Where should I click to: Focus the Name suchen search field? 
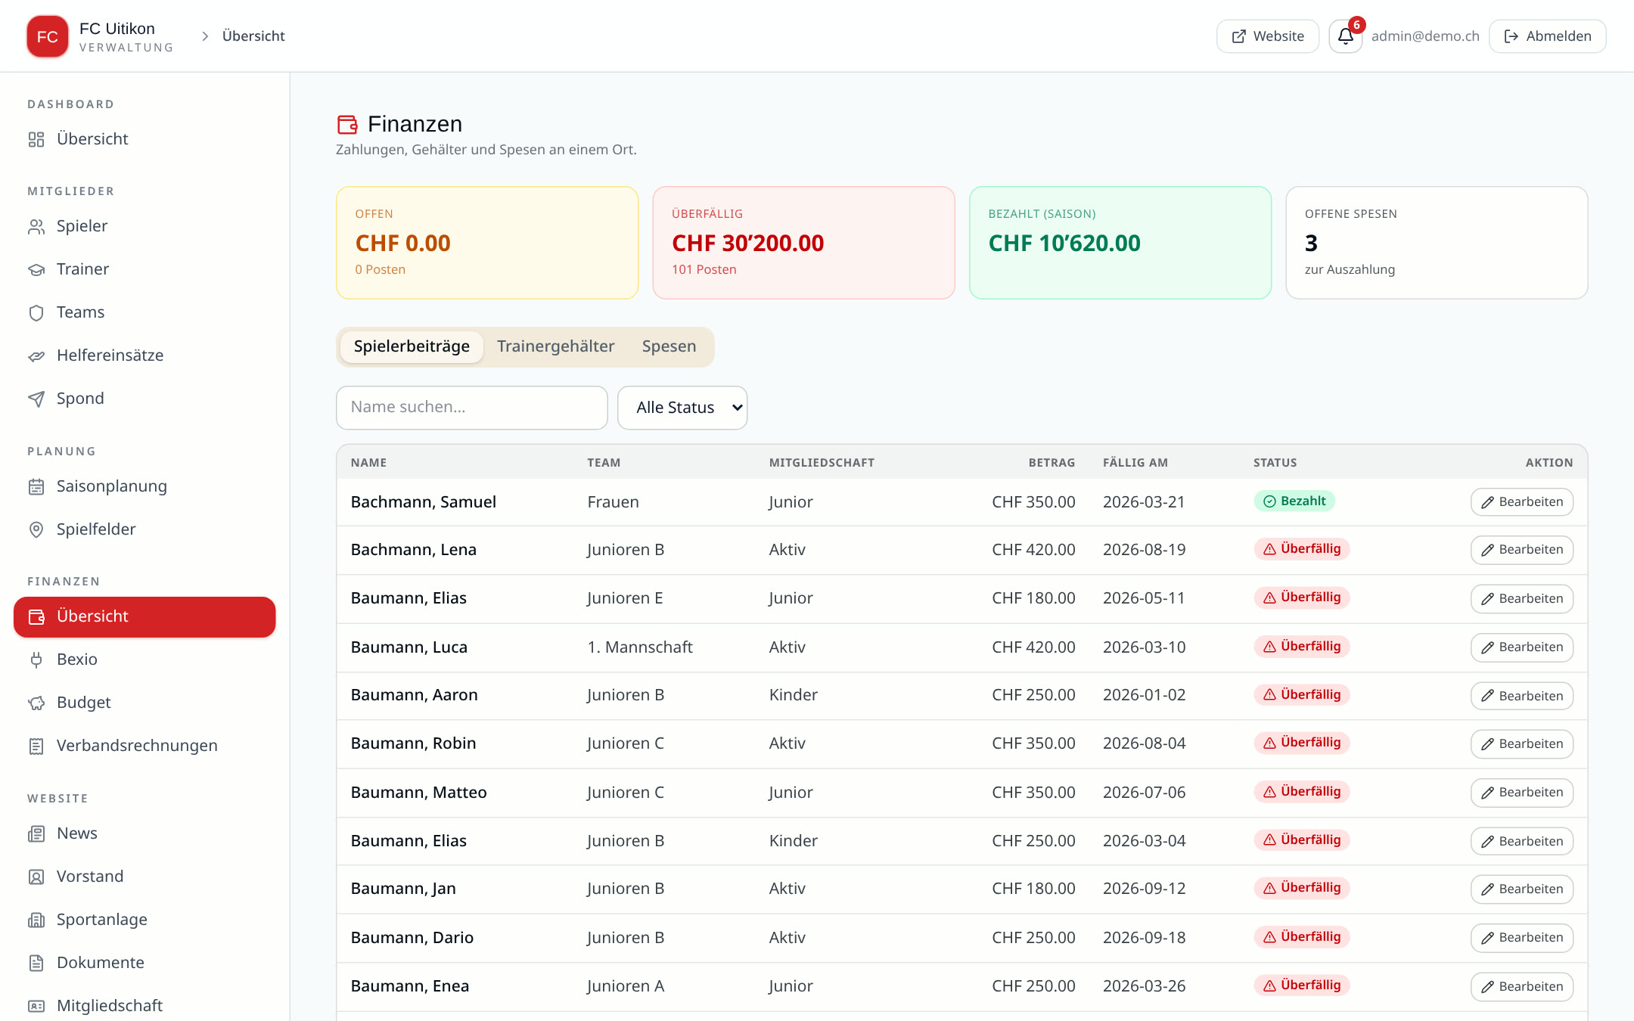coord(472,408)
